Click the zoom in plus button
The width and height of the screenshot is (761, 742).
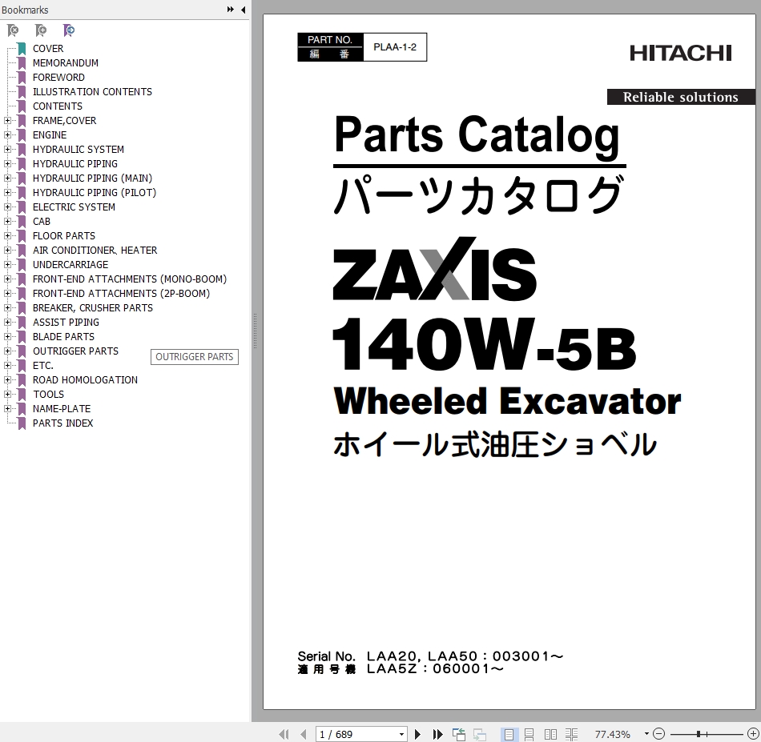pyautogui.click(x=753, y=734)
